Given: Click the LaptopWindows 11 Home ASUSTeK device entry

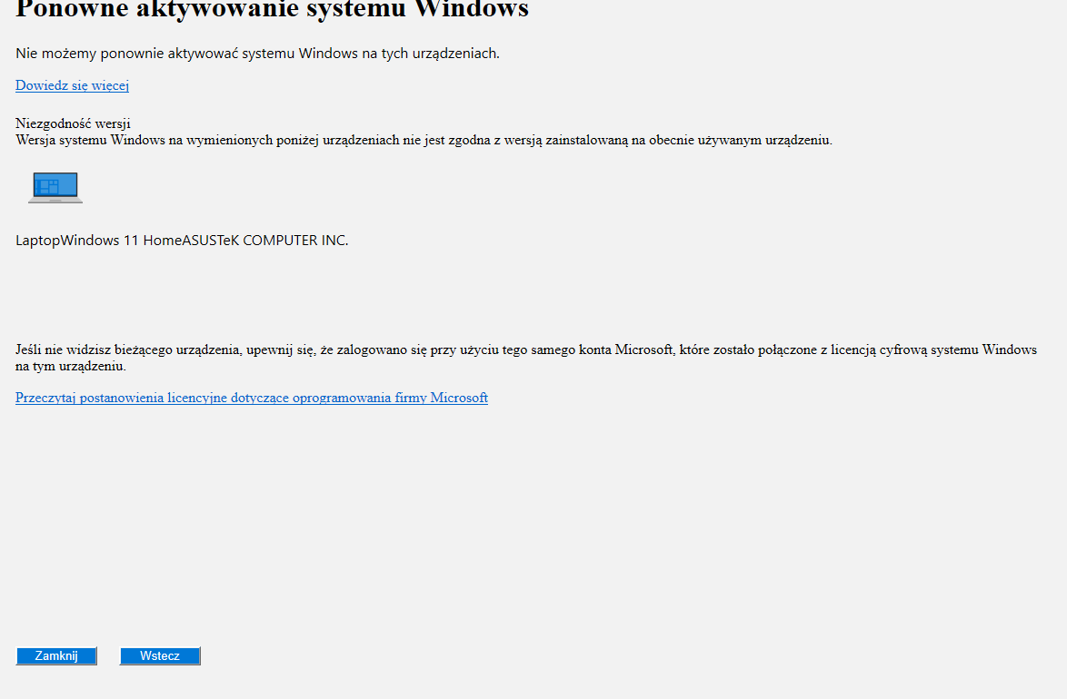Looking at the screenshot, I should [x=182, y=240].
